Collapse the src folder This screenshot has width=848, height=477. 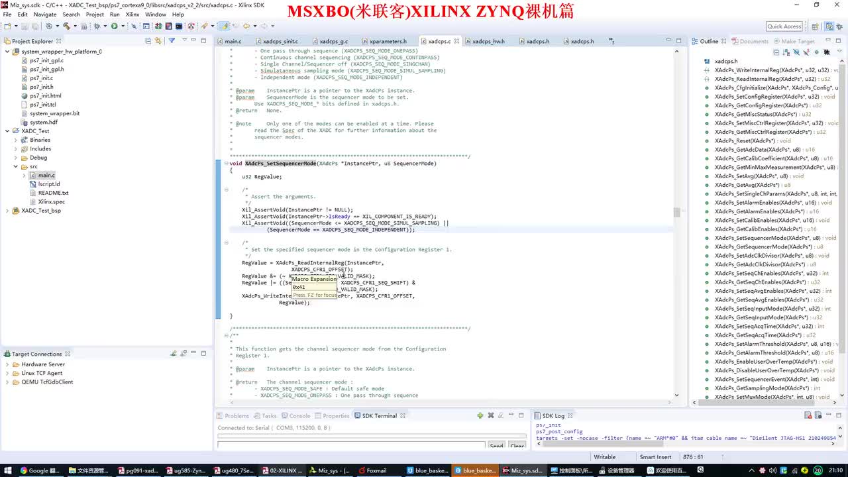click(16, 166)
